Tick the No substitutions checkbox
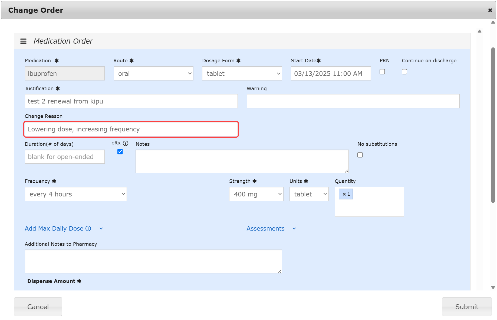 coord(360,155)
